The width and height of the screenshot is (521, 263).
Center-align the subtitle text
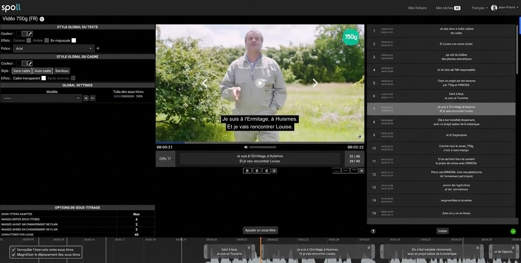(x=257, y=171)
